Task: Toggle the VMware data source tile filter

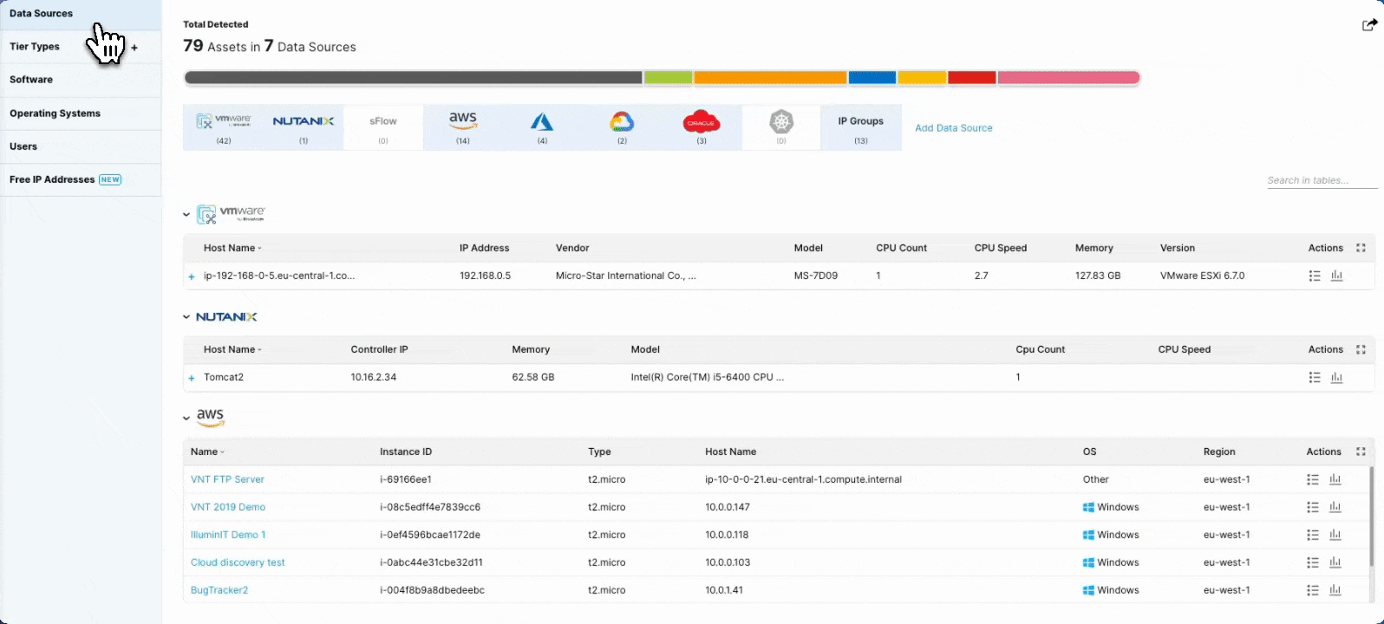Action: point(224,127)
